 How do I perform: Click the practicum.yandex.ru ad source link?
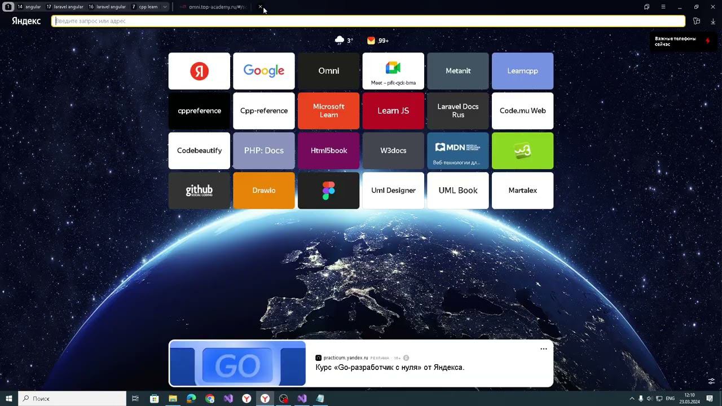tap(346, 358)
